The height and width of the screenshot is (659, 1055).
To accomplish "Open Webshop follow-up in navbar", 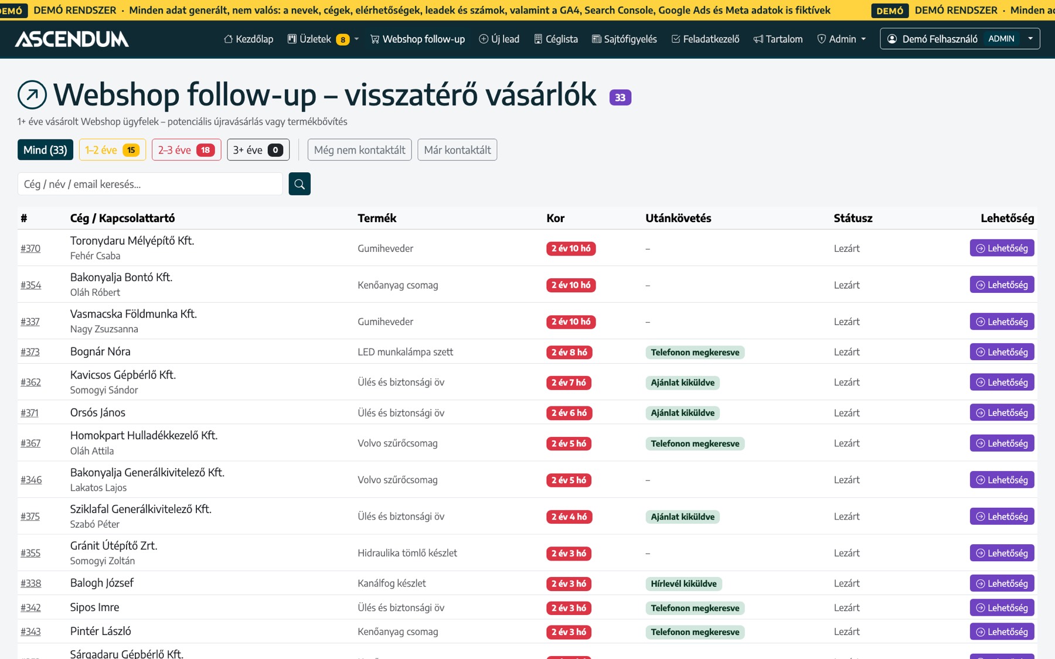I will point(417,39).
